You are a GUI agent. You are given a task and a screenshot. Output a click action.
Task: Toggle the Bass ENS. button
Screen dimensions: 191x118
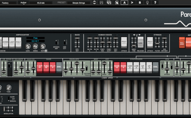pos(59,67)
